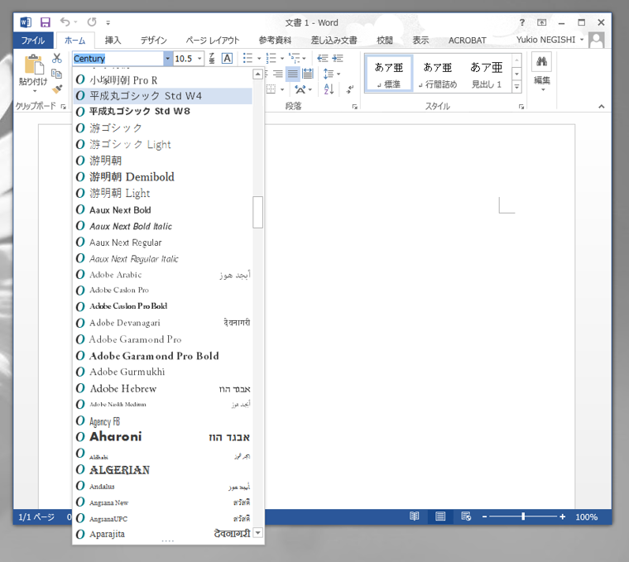Click the borders grid icon
Viewport: 629px width, 562px height.
pos(271,89)
